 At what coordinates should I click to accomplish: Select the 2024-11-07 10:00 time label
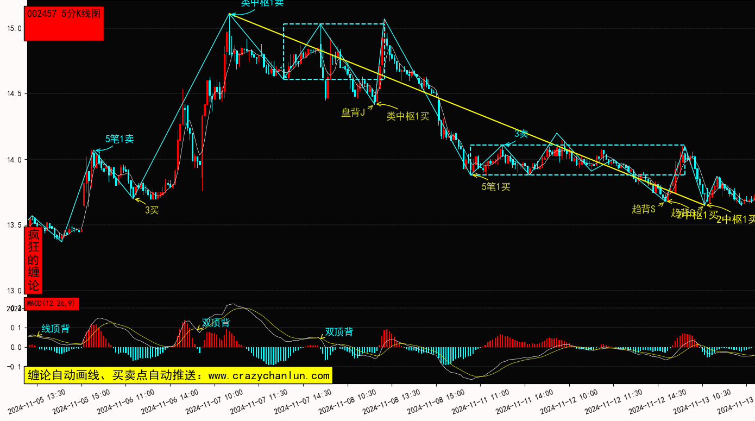(215, 402)
